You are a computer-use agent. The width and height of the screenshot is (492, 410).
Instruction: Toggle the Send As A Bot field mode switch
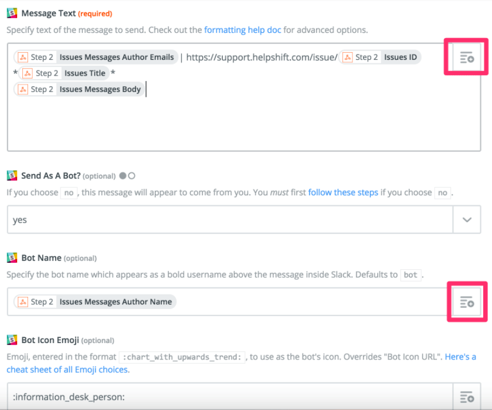(127, 175)
